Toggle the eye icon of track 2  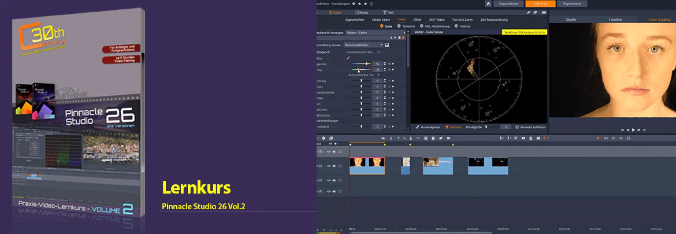click(x=329, y=166)
